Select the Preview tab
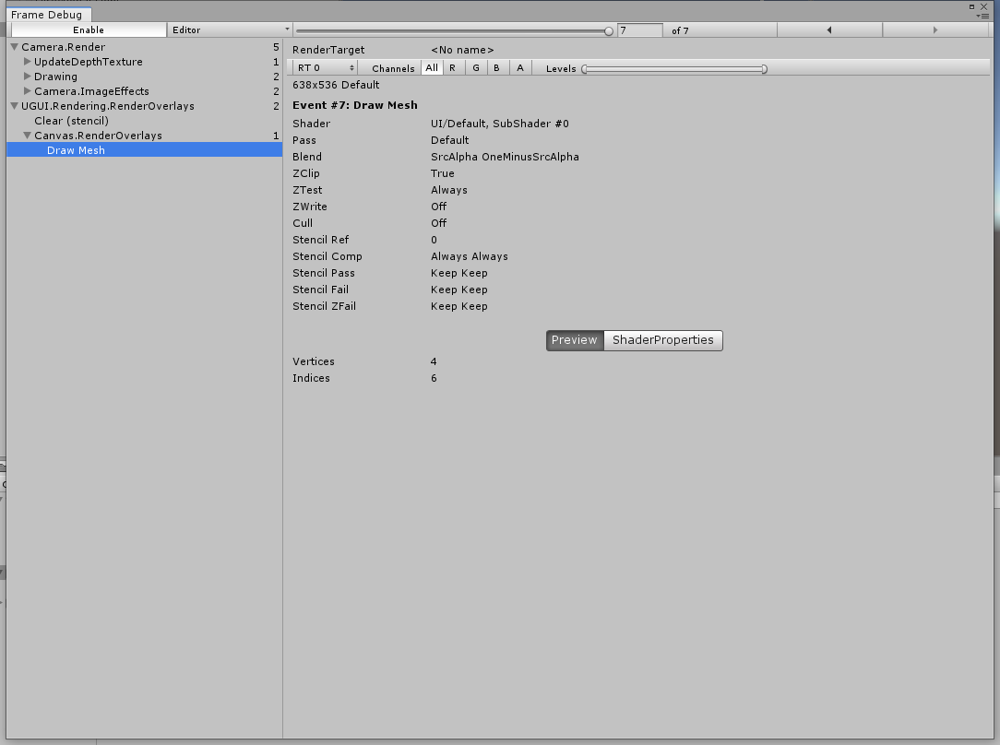Viewport: 1000px width, 745px height. (x=574, y=340)
